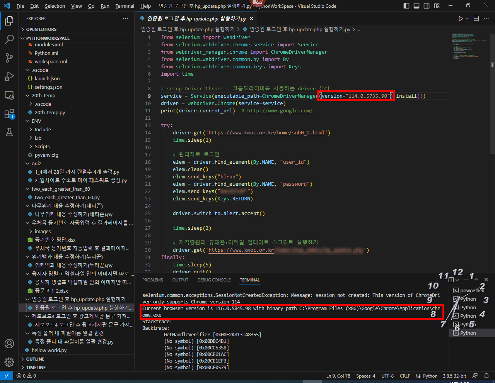Select the highlighted Python terminal entry

[472, 333]
